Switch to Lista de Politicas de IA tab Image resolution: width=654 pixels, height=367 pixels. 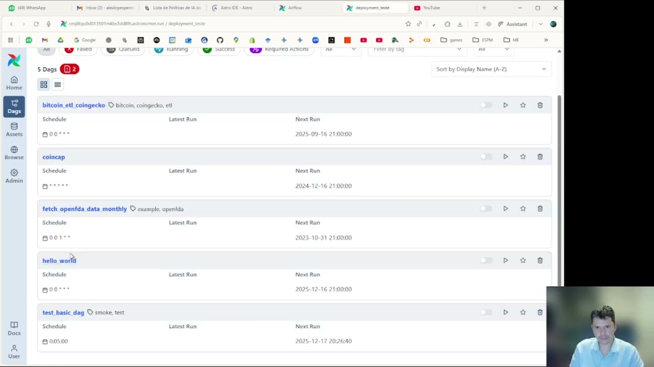click(174, 8)
